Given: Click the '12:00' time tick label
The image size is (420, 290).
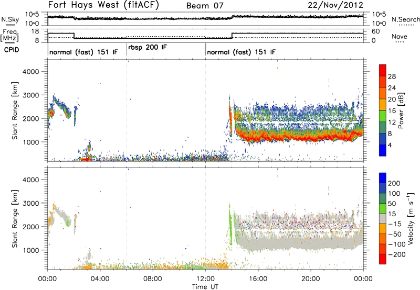Looking at the screenshot, I should coord(205,279).
